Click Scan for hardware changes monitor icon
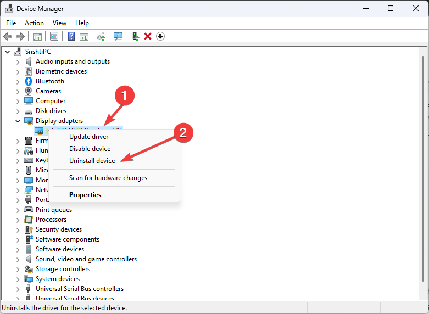This screenshot has width=429, height=314. pyautogui.click(x=118, y=36)
